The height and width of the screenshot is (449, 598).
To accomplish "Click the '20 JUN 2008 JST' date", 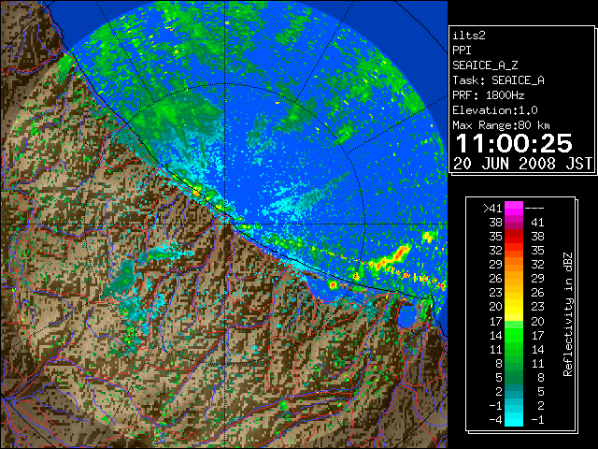I will [x=522, y=164].
